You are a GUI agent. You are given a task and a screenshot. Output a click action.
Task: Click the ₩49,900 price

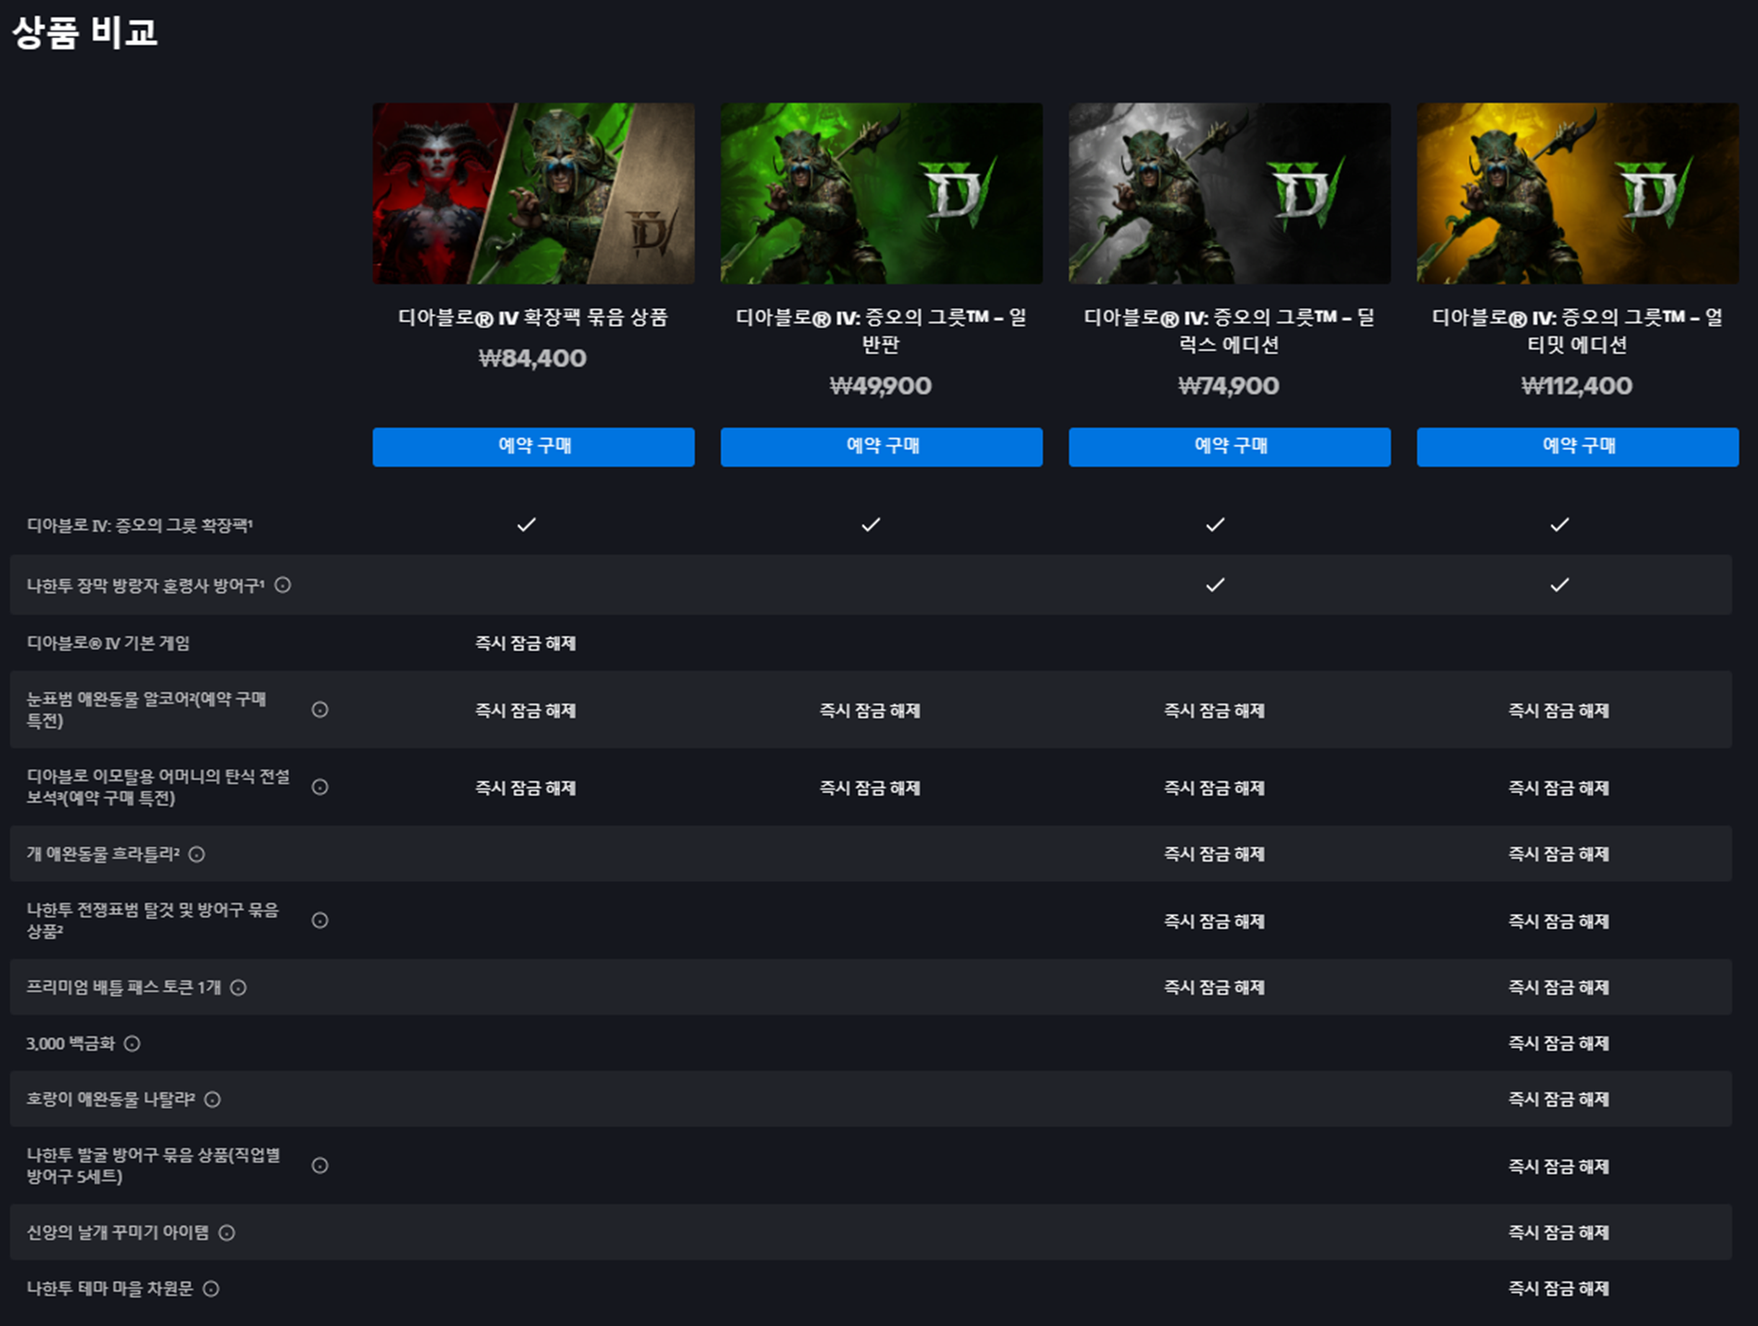click(x=881, y=386)
